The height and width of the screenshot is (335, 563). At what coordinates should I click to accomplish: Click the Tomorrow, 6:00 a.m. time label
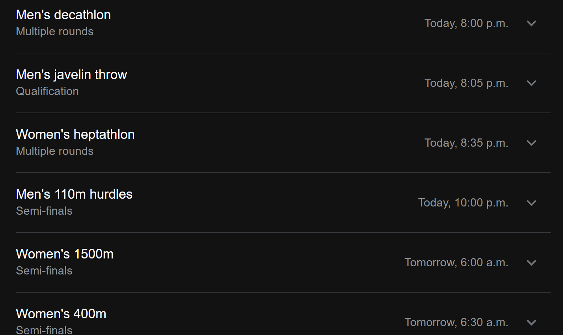click(x=456, y=263)
